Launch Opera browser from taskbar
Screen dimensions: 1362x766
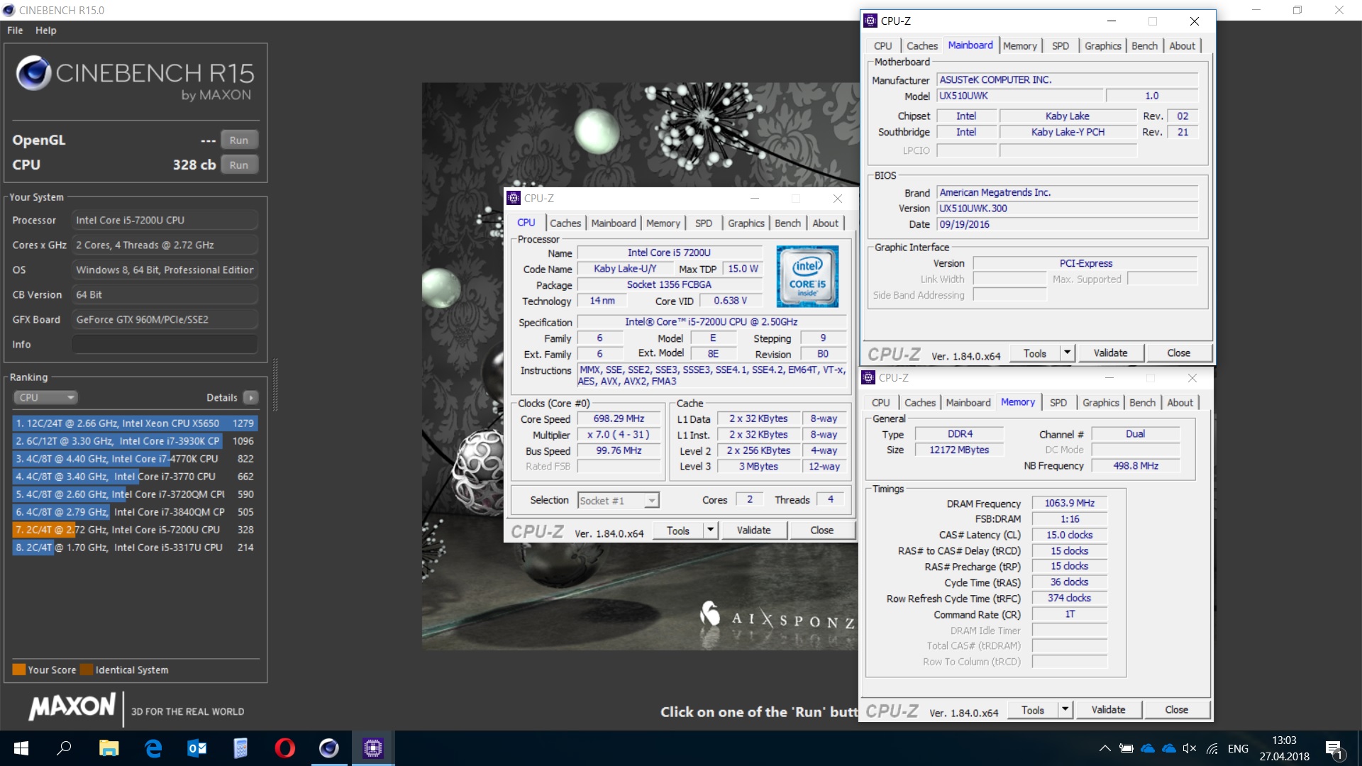284,748
